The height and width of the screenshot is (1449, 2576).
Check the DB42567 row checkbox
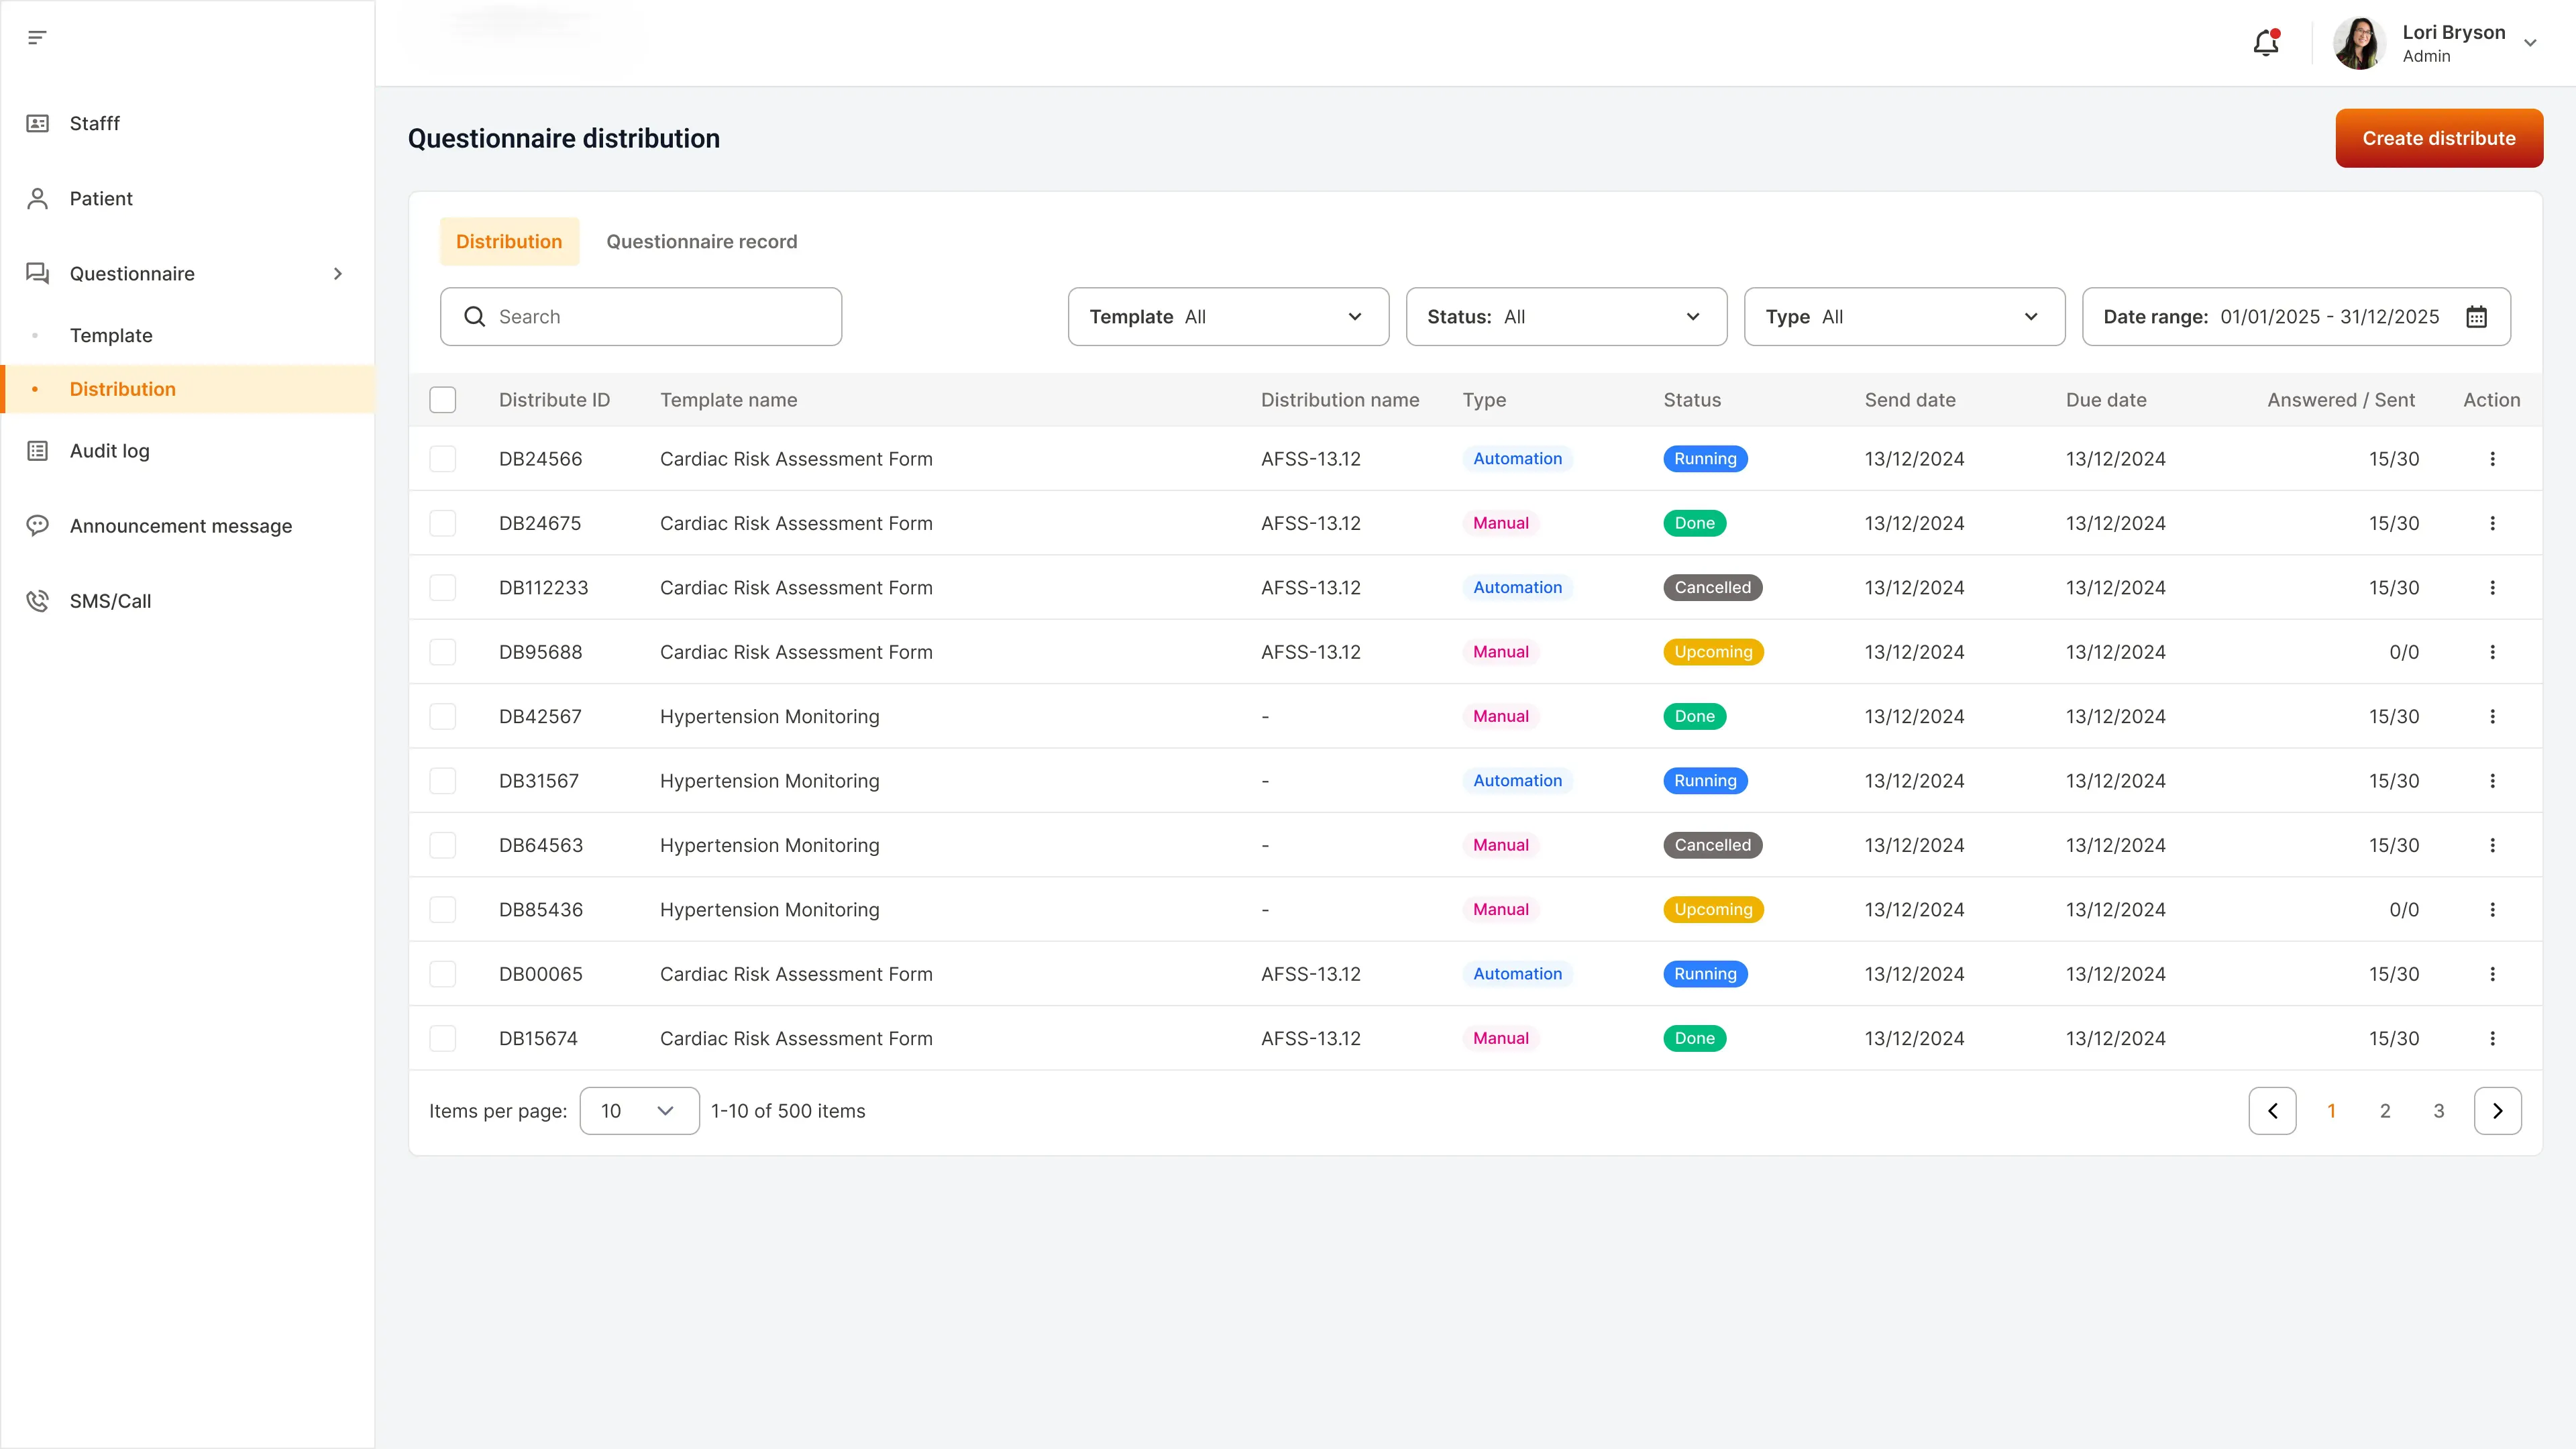click(x=442, y=716)
